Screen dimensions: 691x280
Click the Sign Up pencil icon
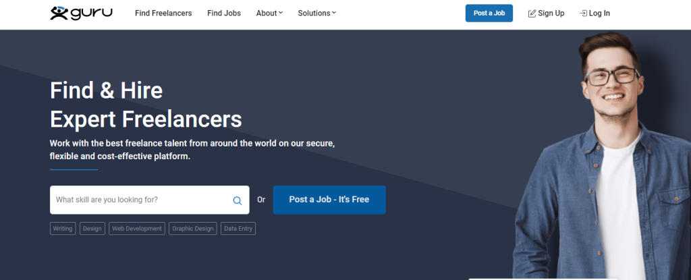532,13
